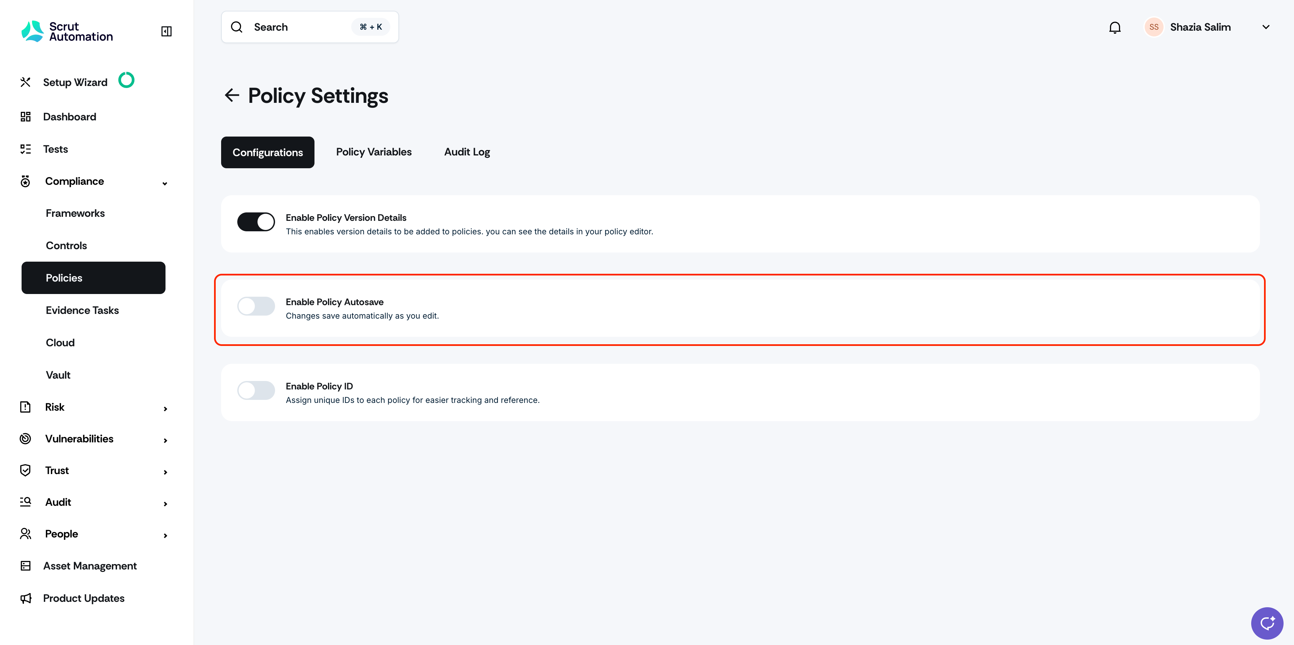Click the Product Updates megaphone icon

[26, 598]
